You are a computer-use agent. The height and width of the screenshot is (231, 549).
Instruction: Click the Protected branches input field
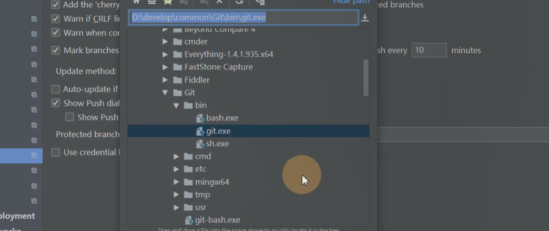(462, 134)
